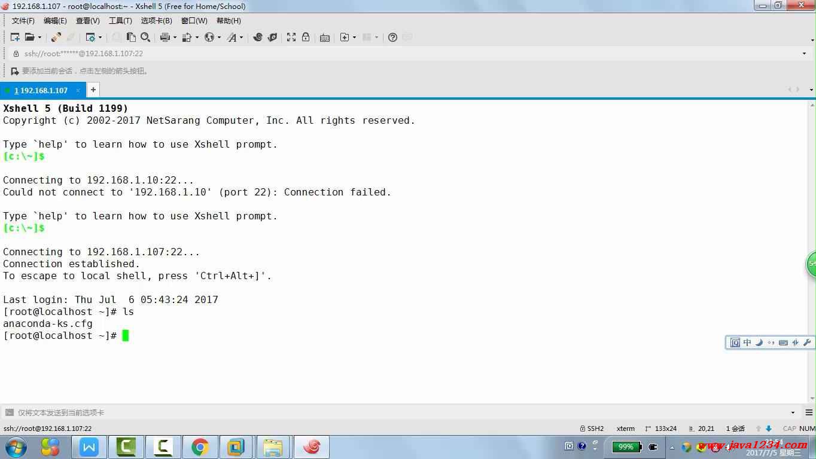
Task: Open the 窗口(W) menu
Action: click(x=194, y=21)
